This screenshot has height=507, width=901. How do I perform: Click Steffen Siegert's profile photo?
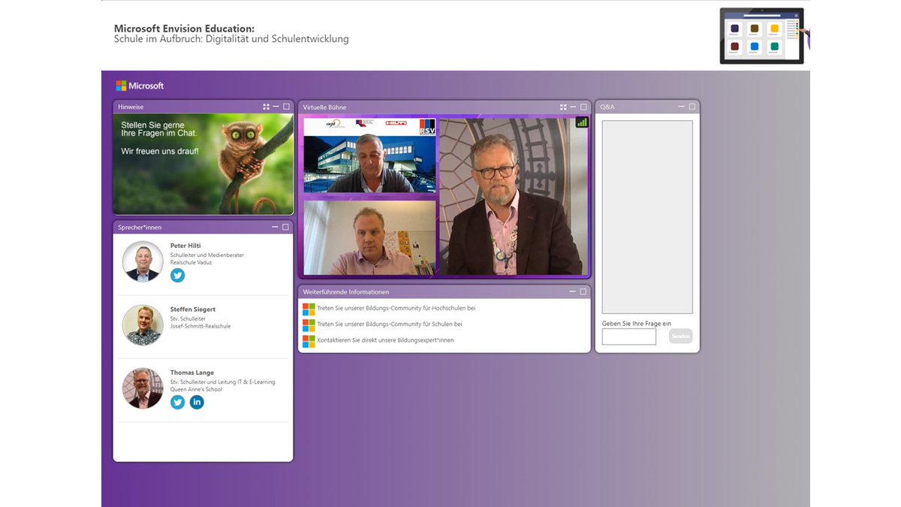143,325
